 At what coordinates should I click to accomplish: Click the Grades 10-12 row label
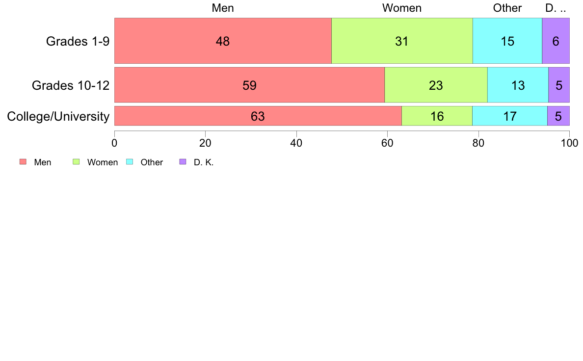coord(71,85)
